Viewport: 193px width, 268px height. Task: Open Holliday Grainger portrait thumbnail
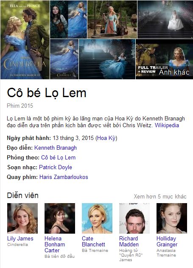coord(172,218)
